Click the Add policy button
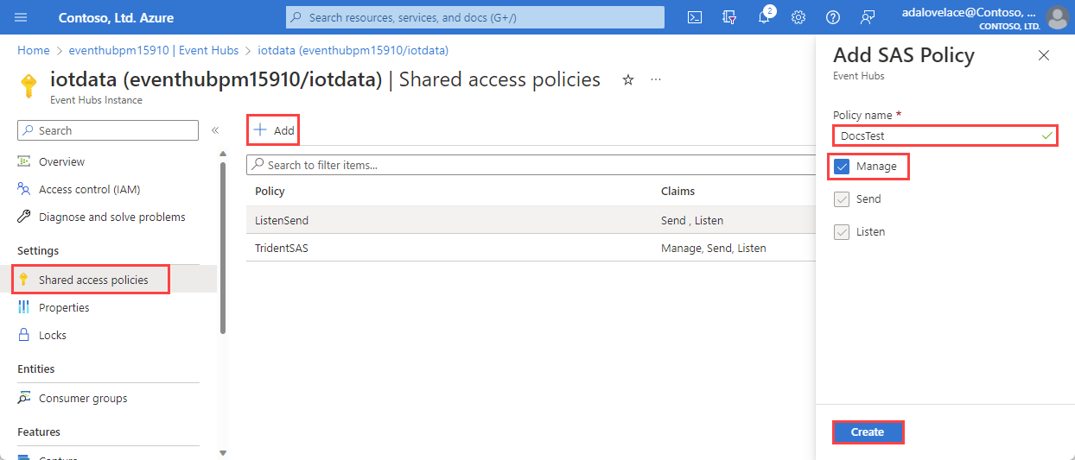 274,130
